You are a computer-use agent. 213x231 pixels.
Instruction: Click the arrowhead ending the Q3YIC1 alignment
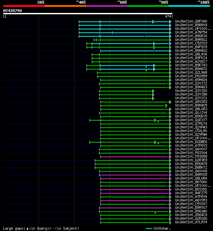click(153, 99)
